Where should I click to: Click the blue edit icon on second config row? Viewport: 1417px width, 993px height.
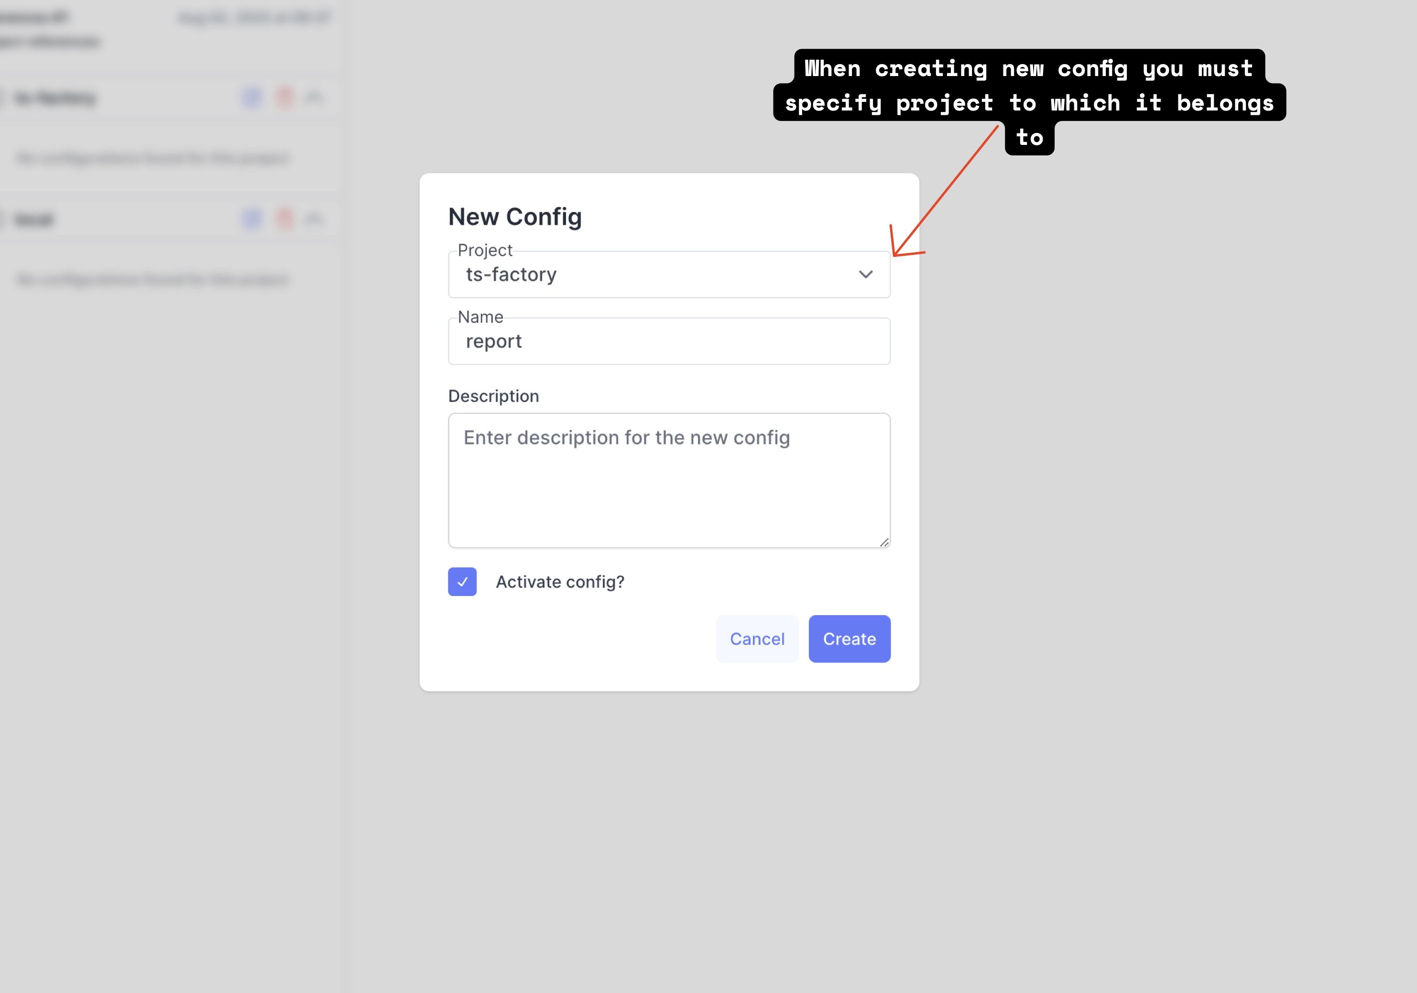point(252,219)
